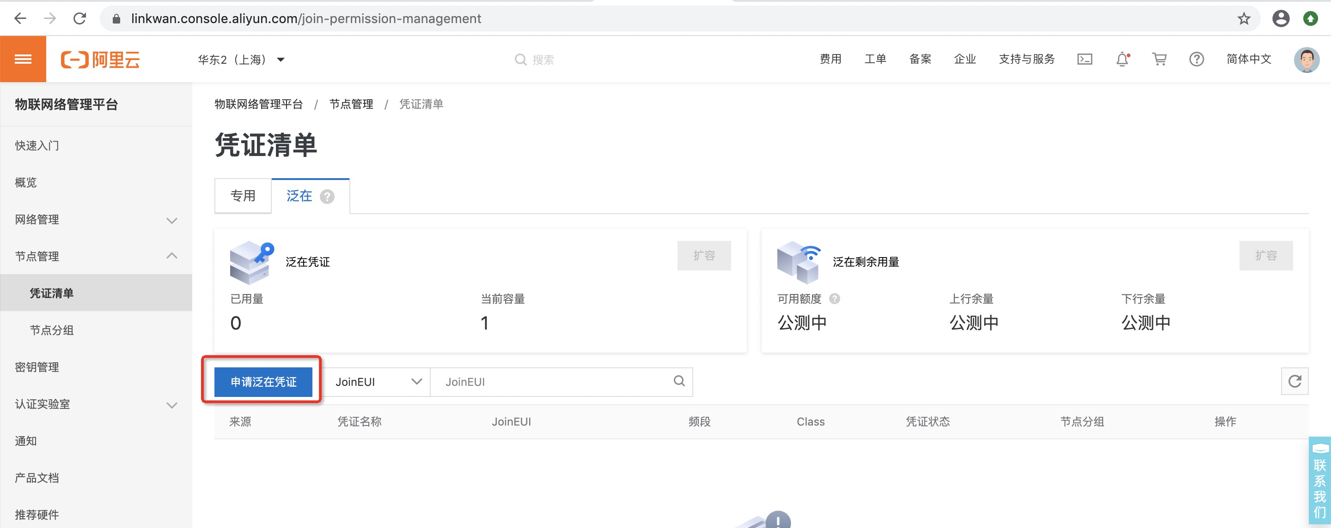Click the JoinEUI search input field

[x=561, y=381]
